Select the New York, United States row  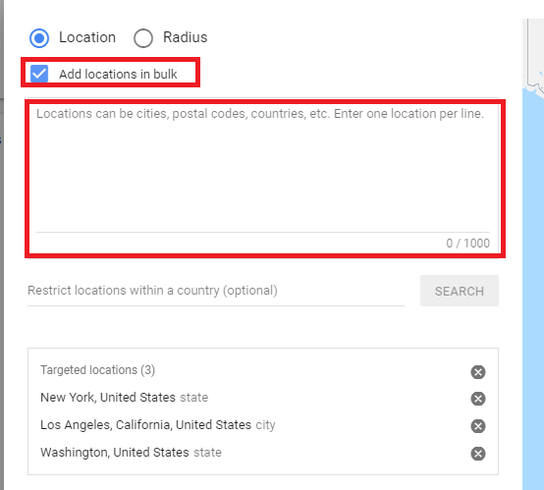263,398
